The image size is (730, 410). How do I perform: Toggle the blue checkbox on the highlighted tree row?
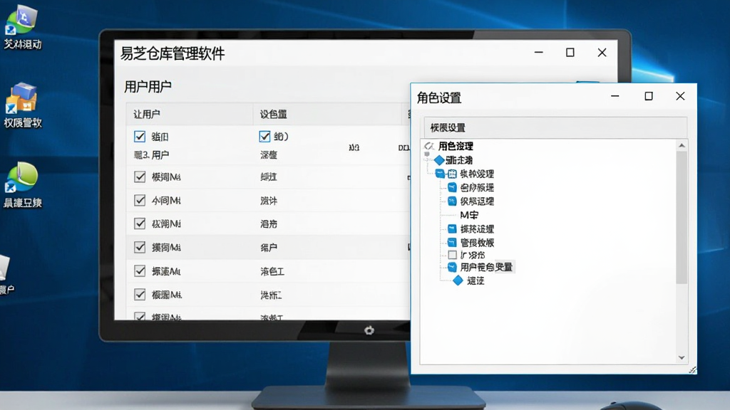point(452,267)
